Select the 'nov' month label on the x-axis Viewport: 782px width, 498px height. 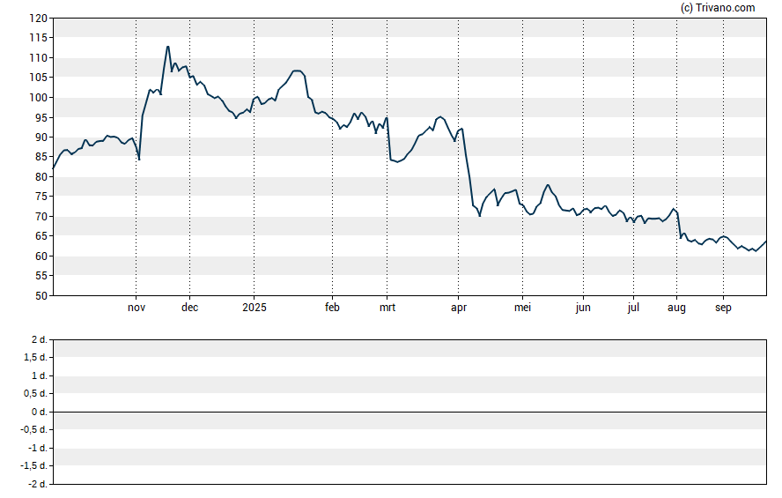point(136,308)
